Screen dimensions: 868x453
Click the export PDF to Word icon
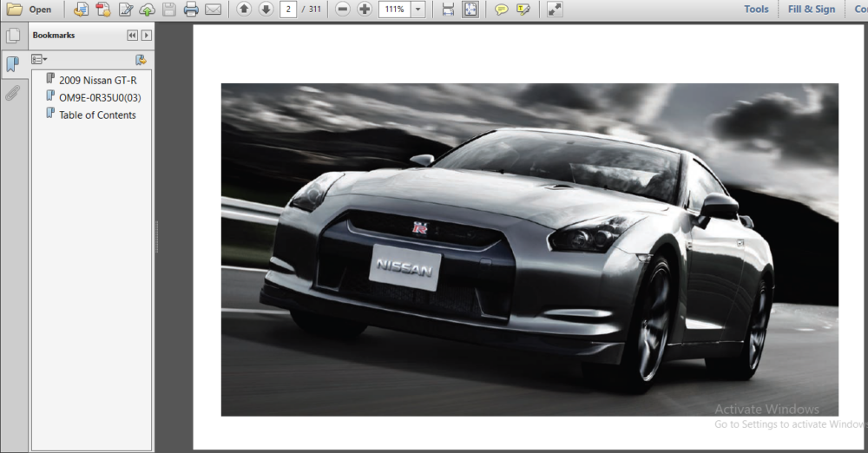81,10
